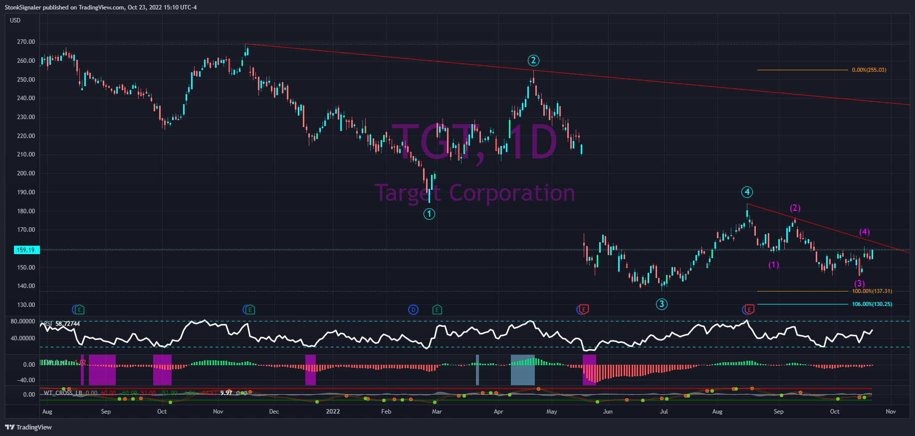Click the USD currency label
Screen dimensions: 915x436
pos(15,20)
